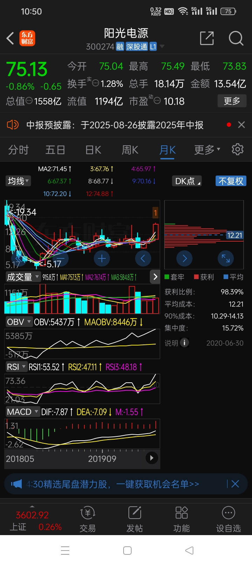This screenshot has height=566, width=252.
Task: Tap the 2020-06-30 date label
Action: [x=225, y=343]
